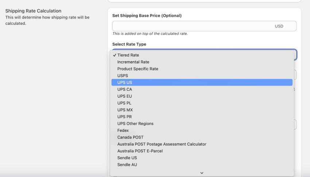310x177 pixels.
Task: Click down chevron to show more options
Action: click(202, 173)
